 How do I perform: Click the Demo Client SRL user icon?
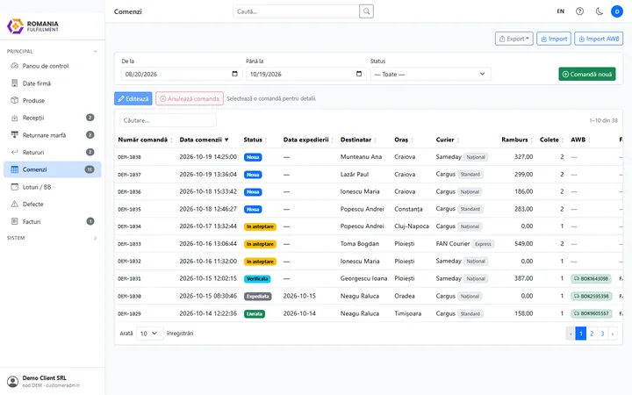pyautogui.click(x=13, y=381)
